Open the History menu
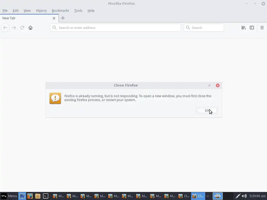Image resolution: width=267 pixels, height=200 pixels. (x=41, y=10)
